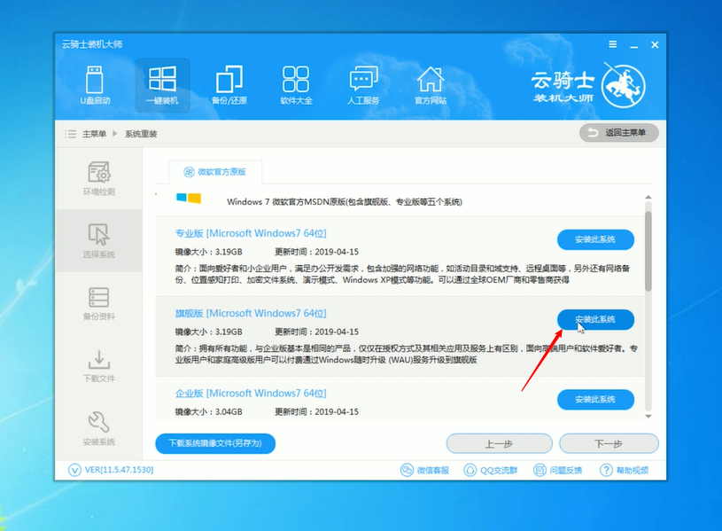Click the 云骑士 knight logo
This screenshot has width=722, height=531.
coord(624,86)
